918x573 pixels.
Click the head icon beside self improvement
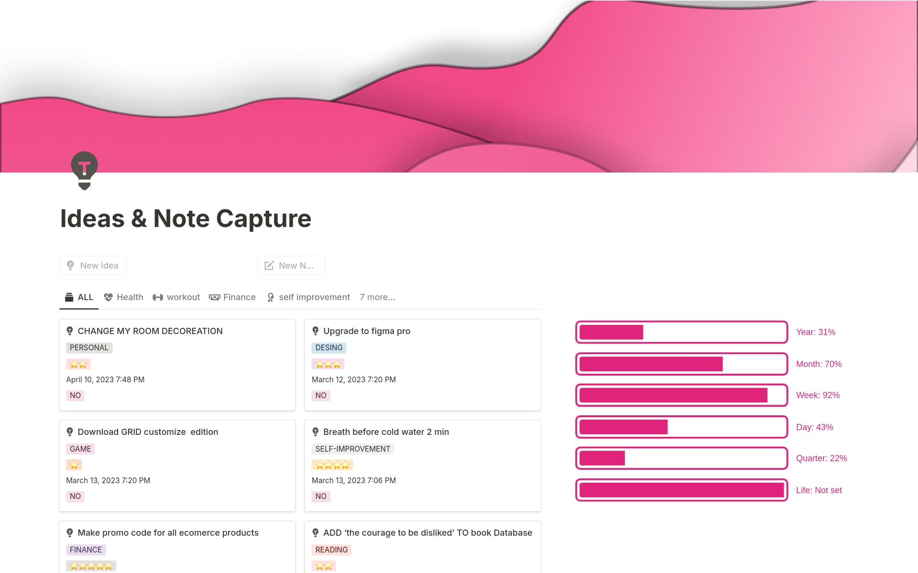click(271, 297)
